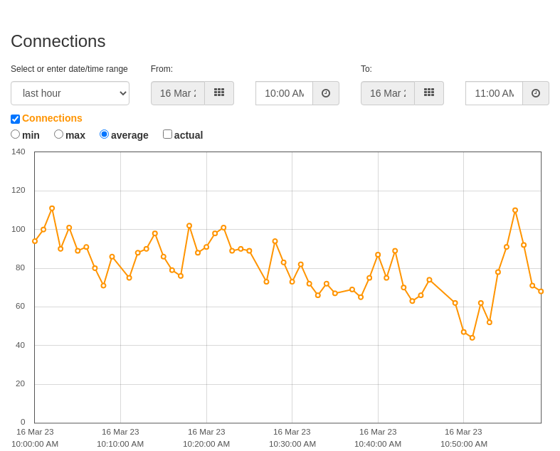Click the average label text
Viewport: 560px width, 451px height.
pos(130,135)
